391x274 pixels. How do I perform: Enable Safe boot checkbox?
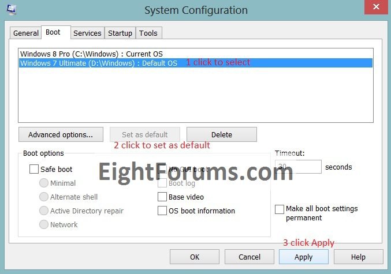34,169
